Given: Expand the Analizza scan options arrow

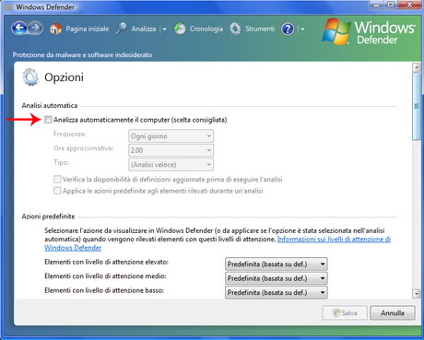Looking at the screenshot, I should (164, 29).
